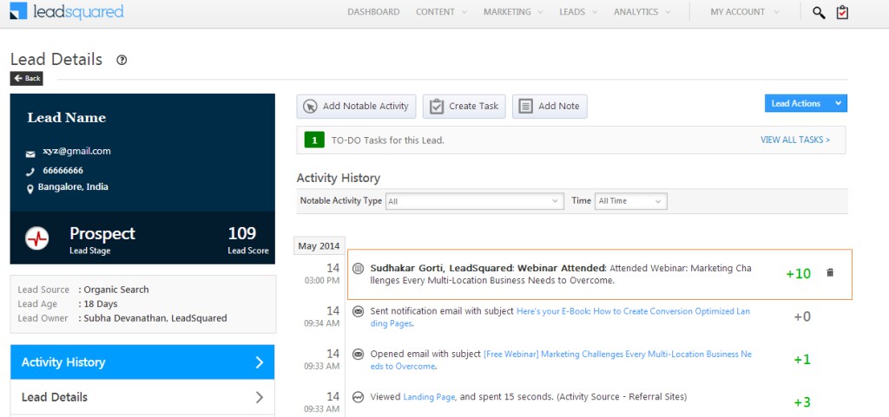Click the green 1 to-do task count badge
This screenshot has height=417, width=889.
pyautogui.click(x=314, y=140)
